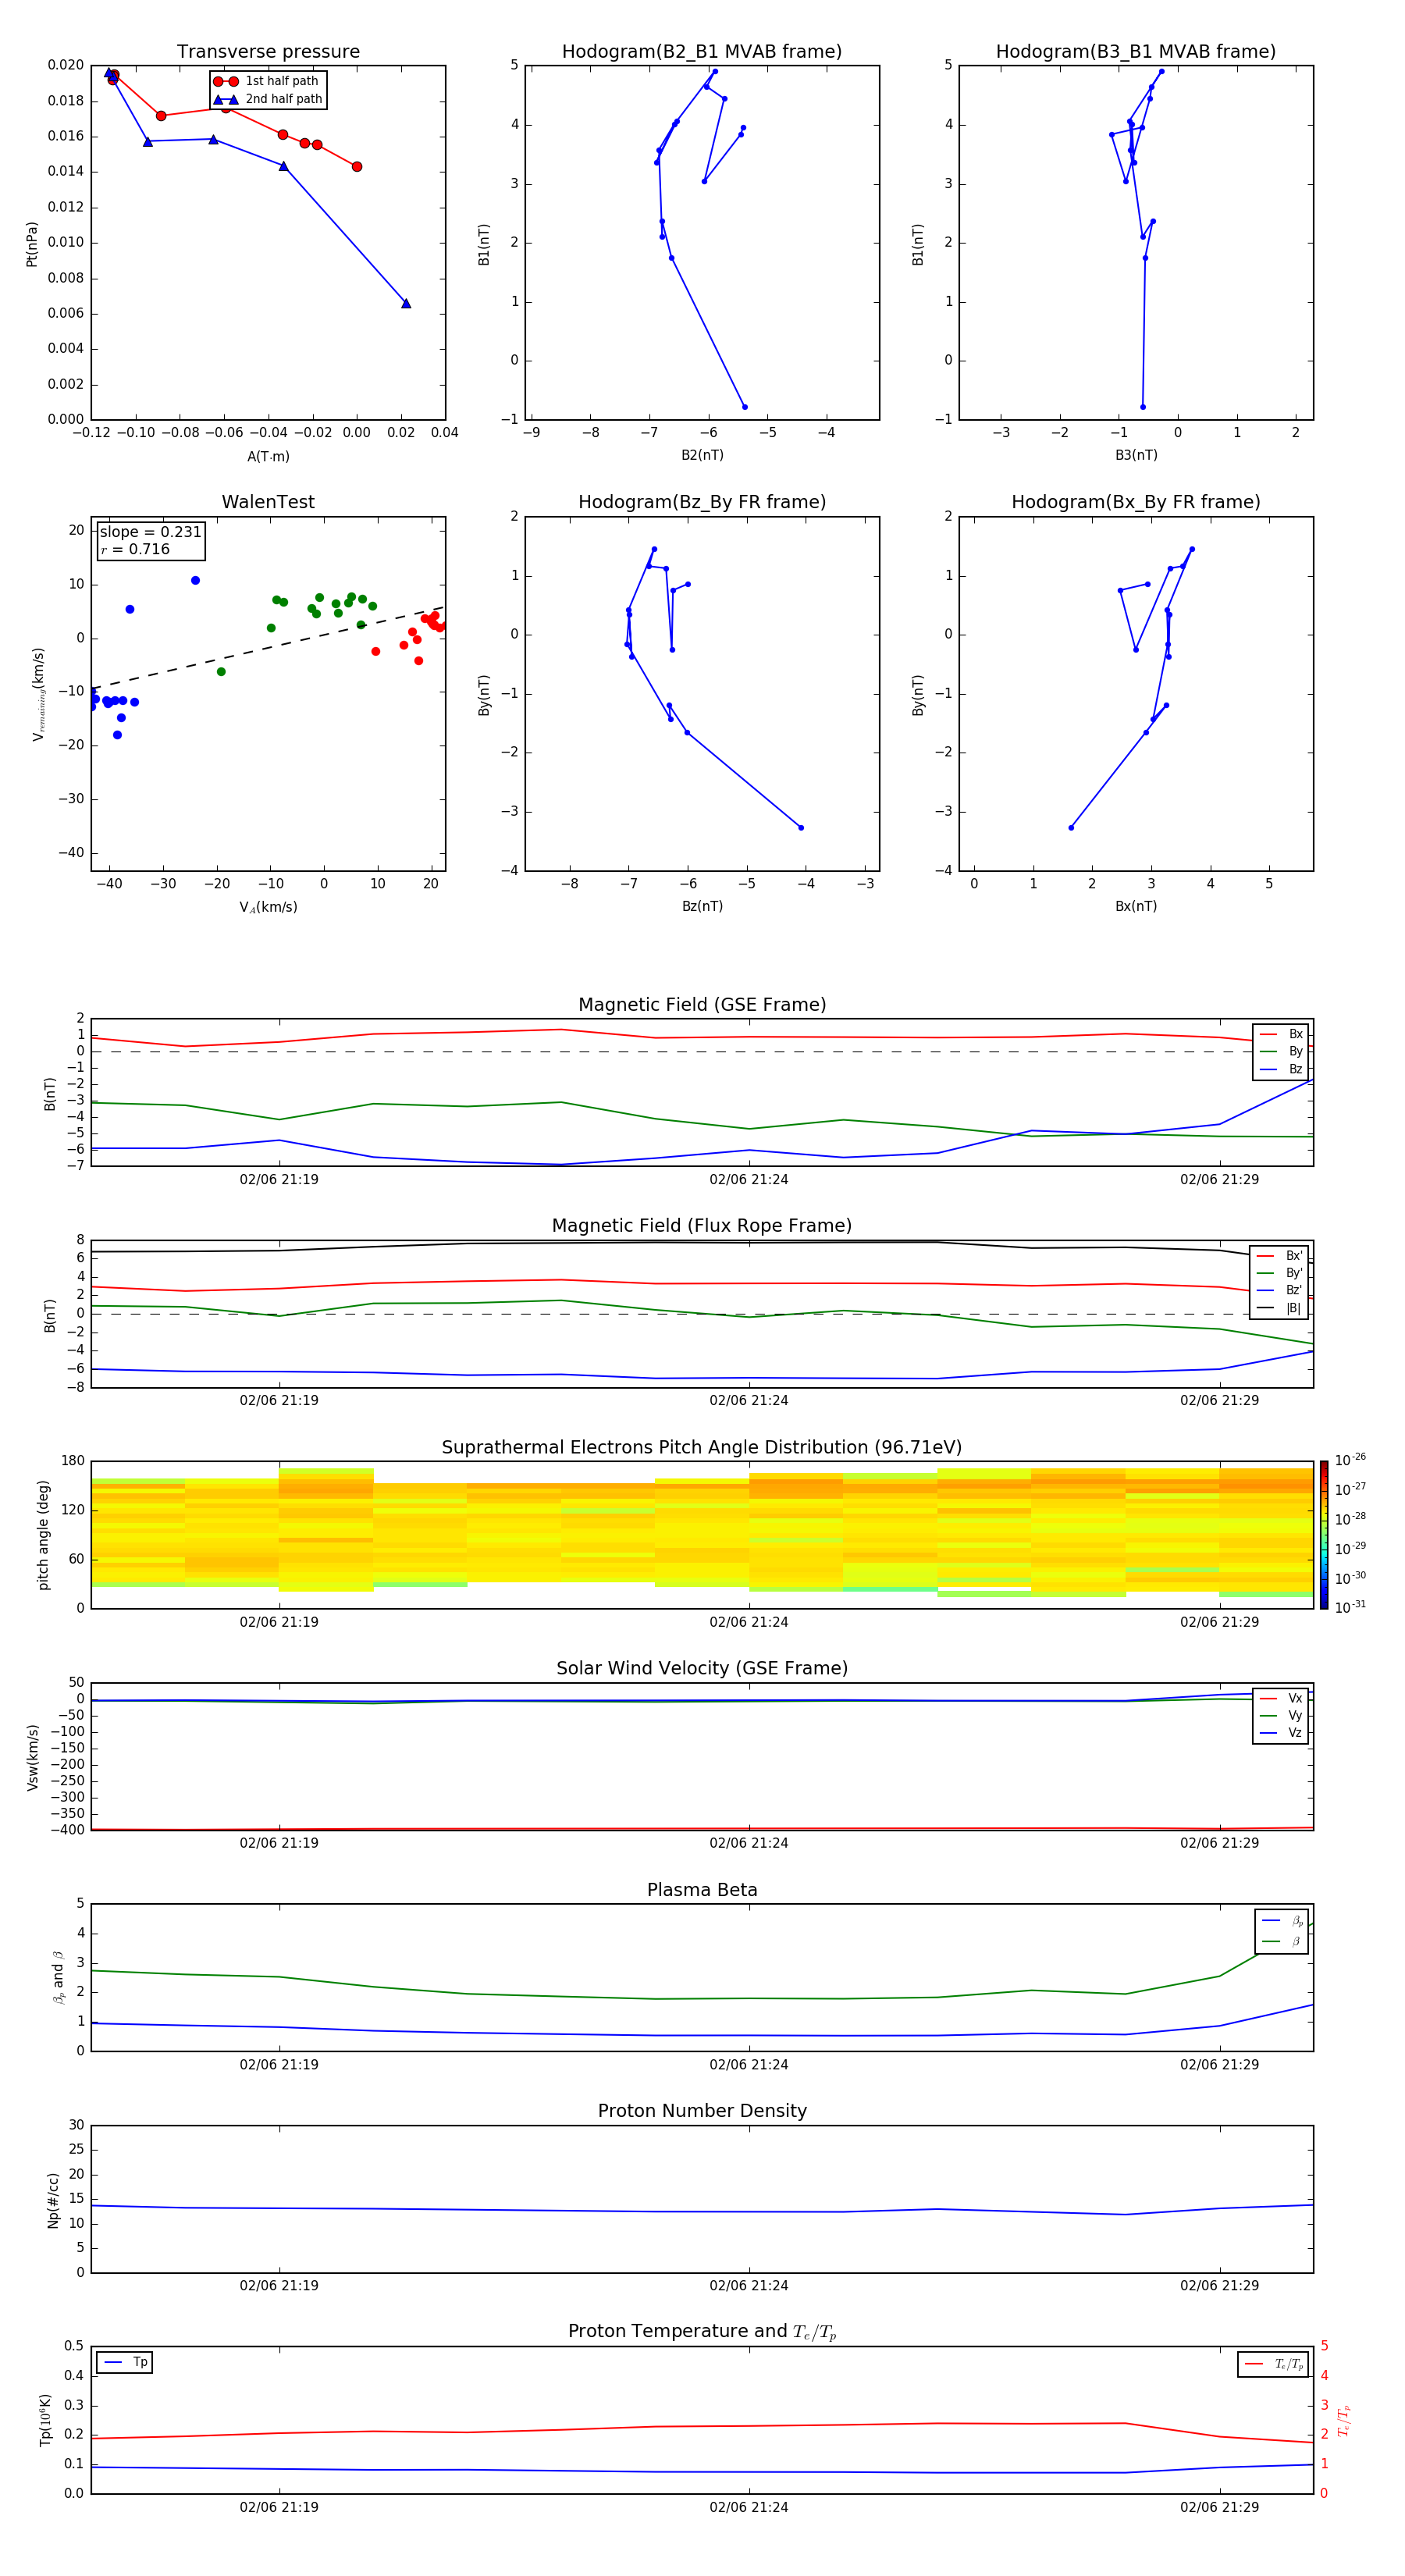
Task: Click the 'B2(nT)' x-axis label
Action: (x=702, y=455)
